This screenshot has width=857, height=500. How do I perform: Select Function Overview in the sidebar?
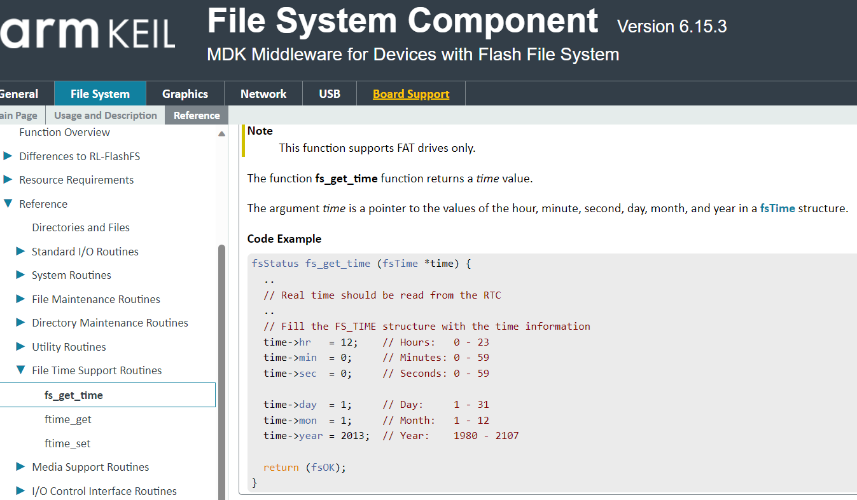(x=64, y=132)
